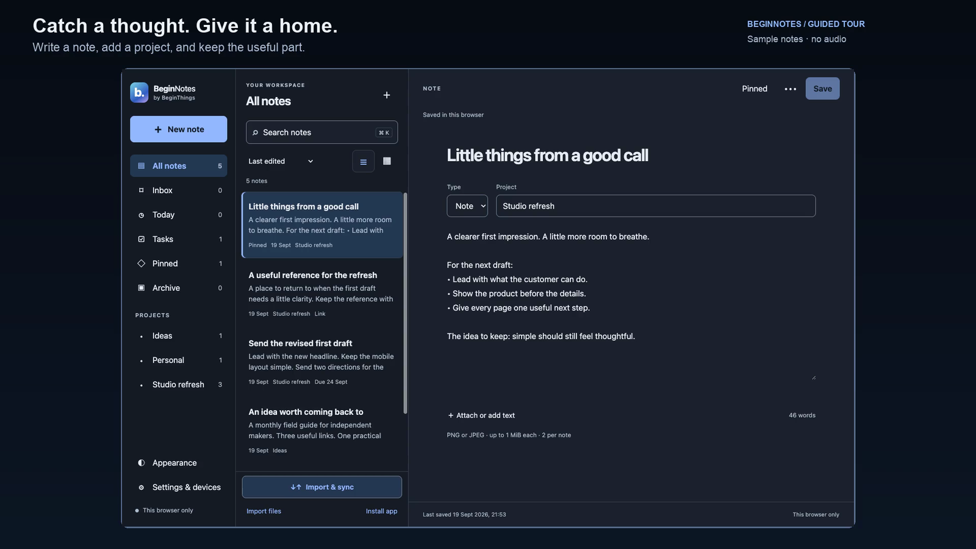Click the Archive box icon
Screen dimensions: 976x549
point(142,288)
